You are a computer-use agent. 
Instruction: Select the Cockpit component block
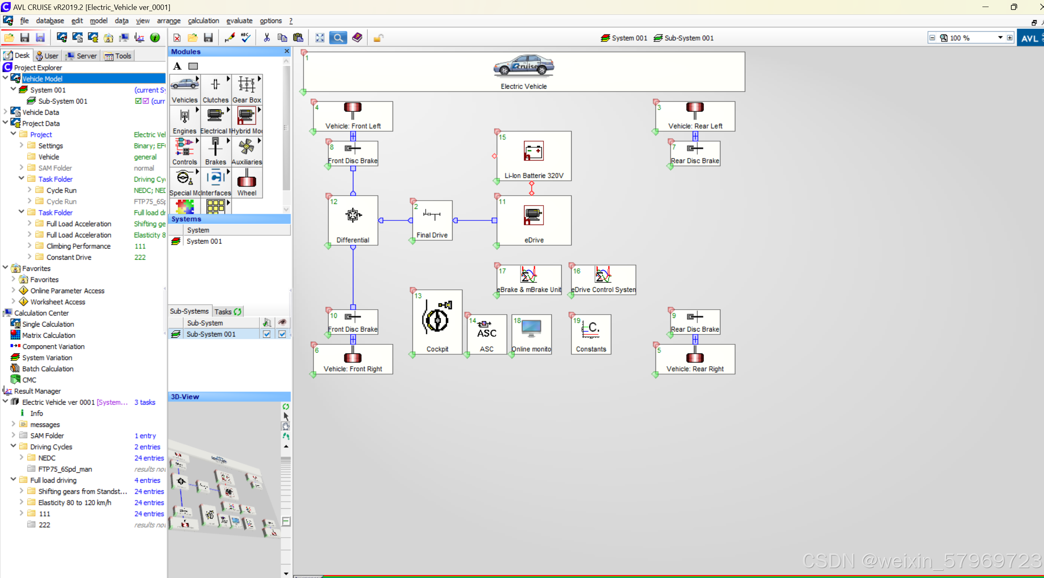[437, 322]
